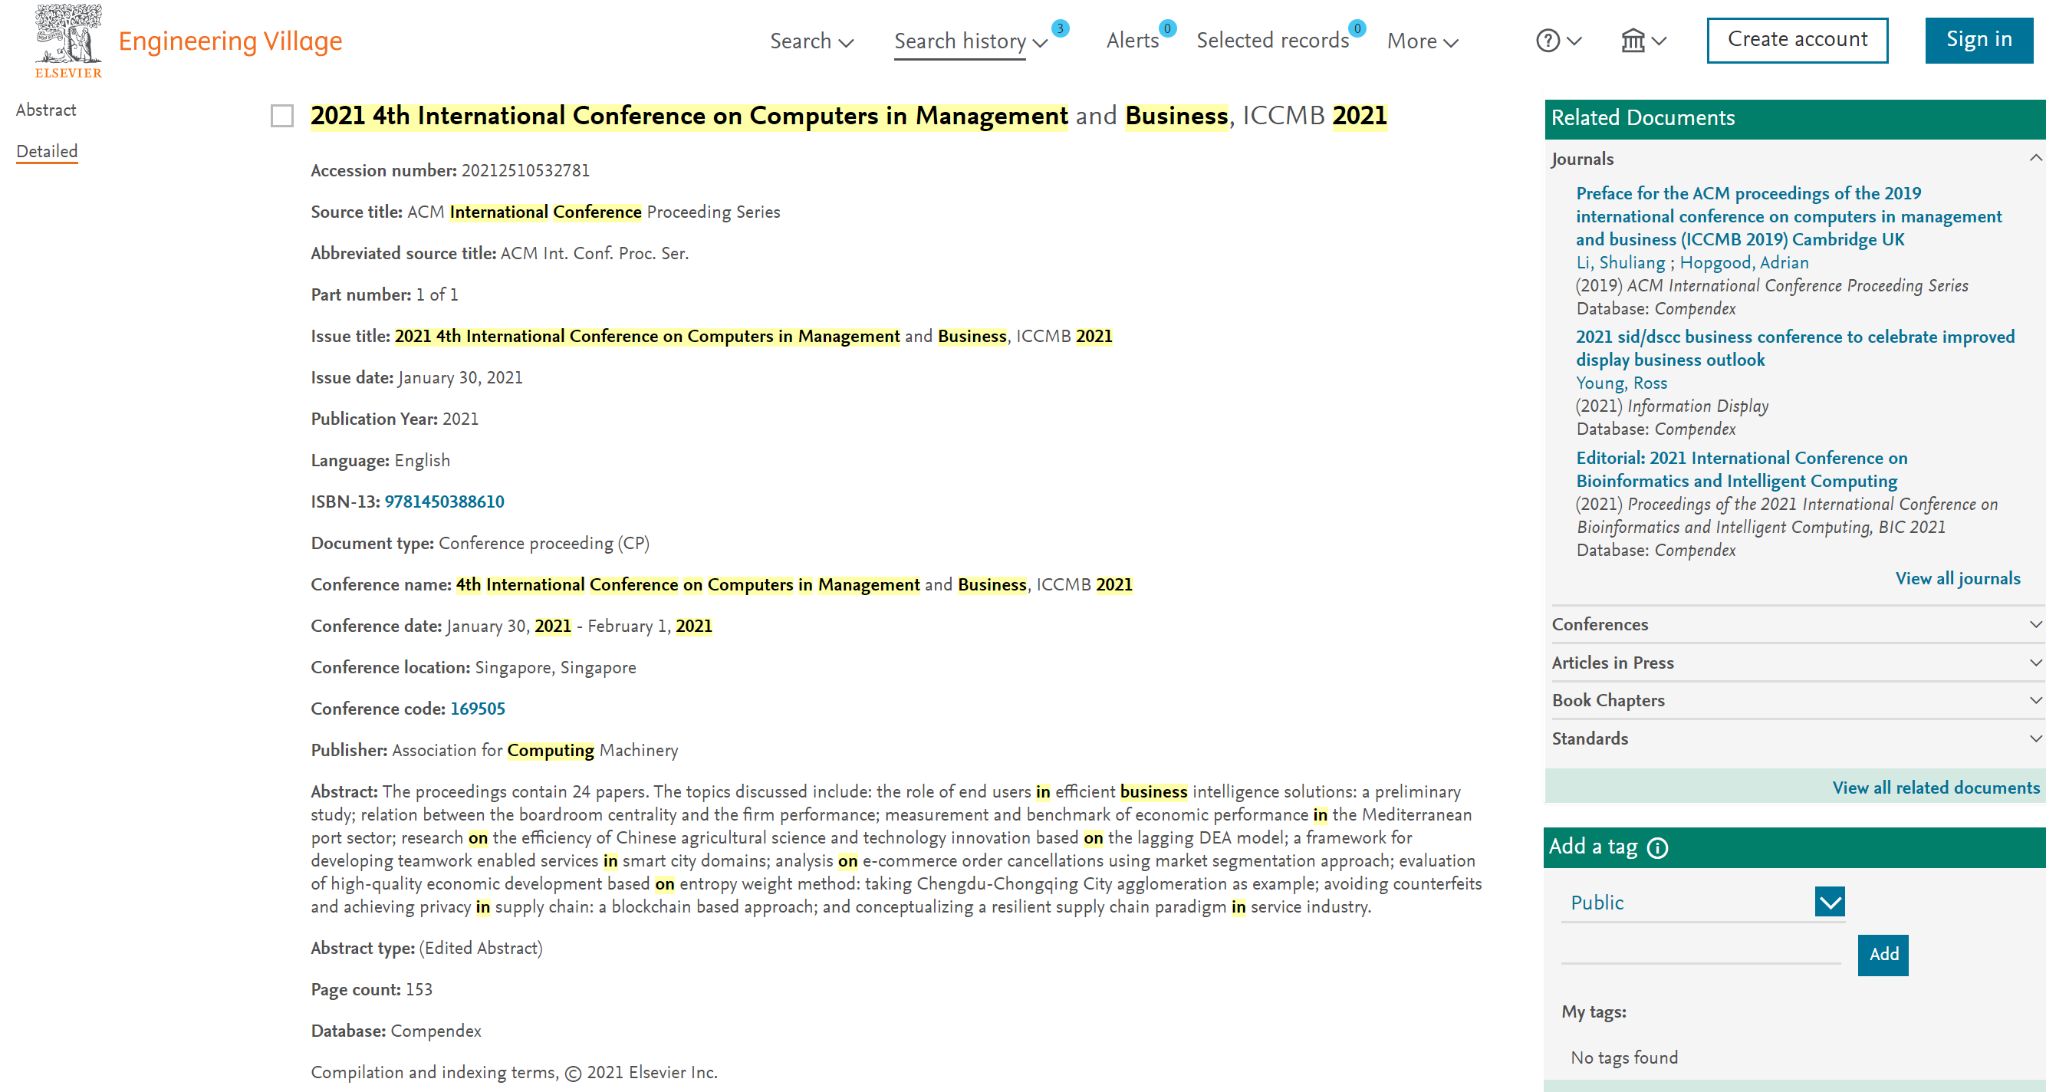Open 2021 sid/dscc business conference article
Viewport: 2046px width, 1092px height.
pyautogui.click(x=1795, y=348)
